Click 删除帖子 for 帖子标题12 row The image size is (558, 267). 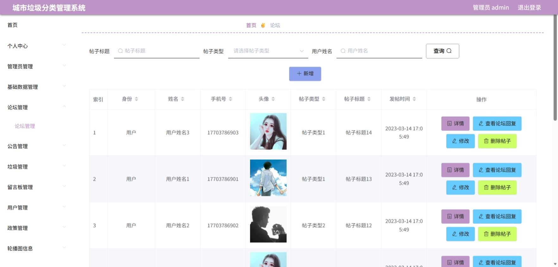[497, 234]
